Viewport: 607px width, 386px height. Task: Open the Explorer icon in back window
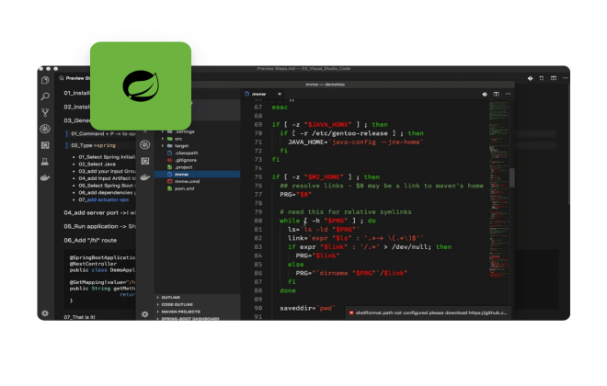[44, 80]
